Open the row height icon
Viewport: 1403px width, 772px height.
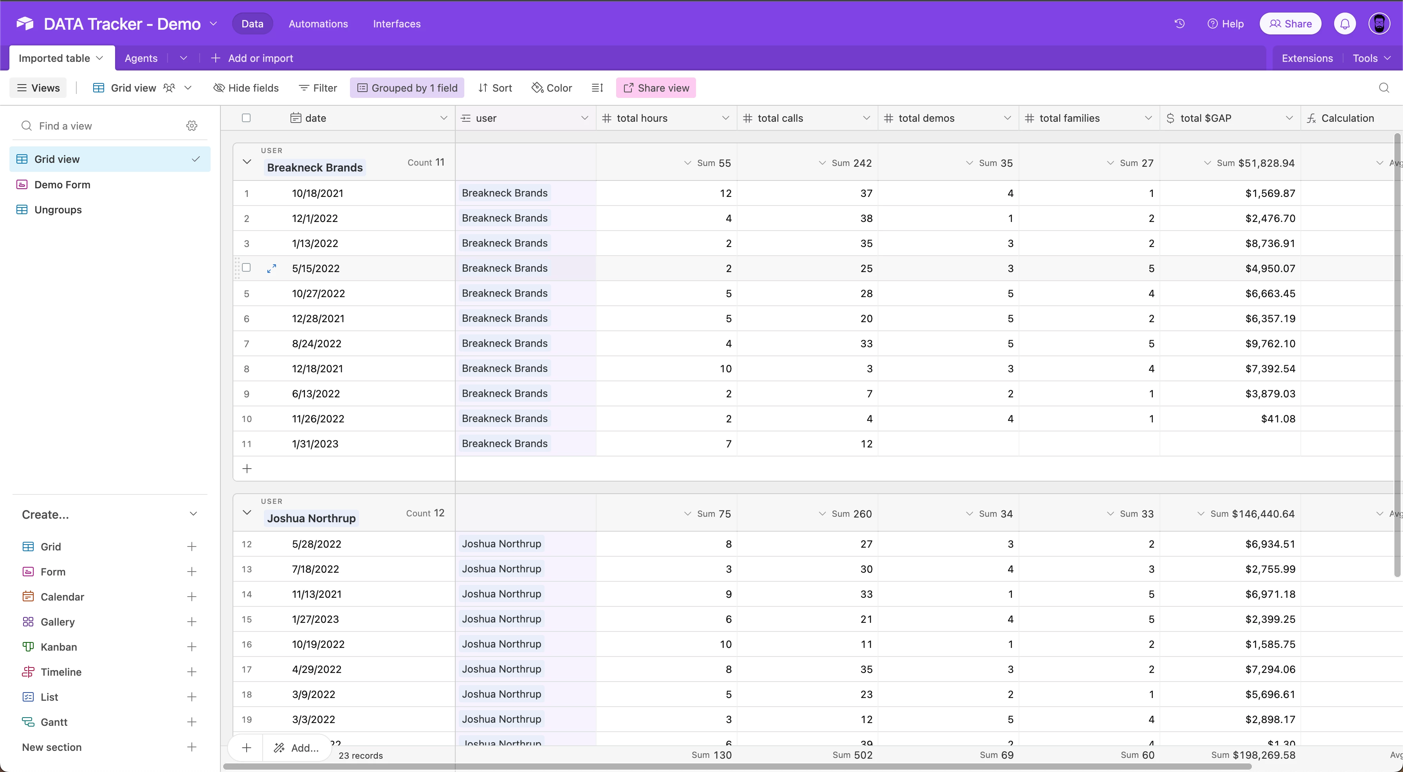(x=597, y=88)
